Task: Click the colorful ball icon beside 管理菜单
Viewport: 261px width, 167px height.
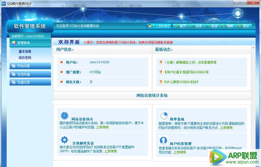Action: [14, 43]
